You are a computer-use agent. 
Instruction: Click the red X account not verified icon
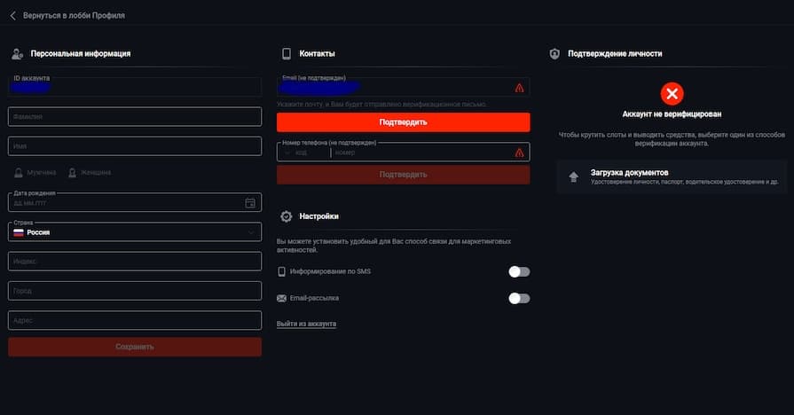pyautogui.click(x=672, y=93)
